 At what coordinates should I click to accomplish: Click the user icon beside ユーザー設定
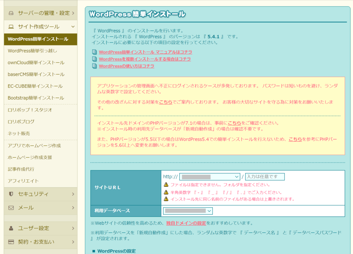[x=11, y=228]
